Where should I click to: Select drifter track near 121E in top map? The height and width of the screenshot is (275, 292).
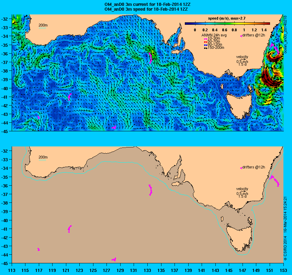point(69,97)
